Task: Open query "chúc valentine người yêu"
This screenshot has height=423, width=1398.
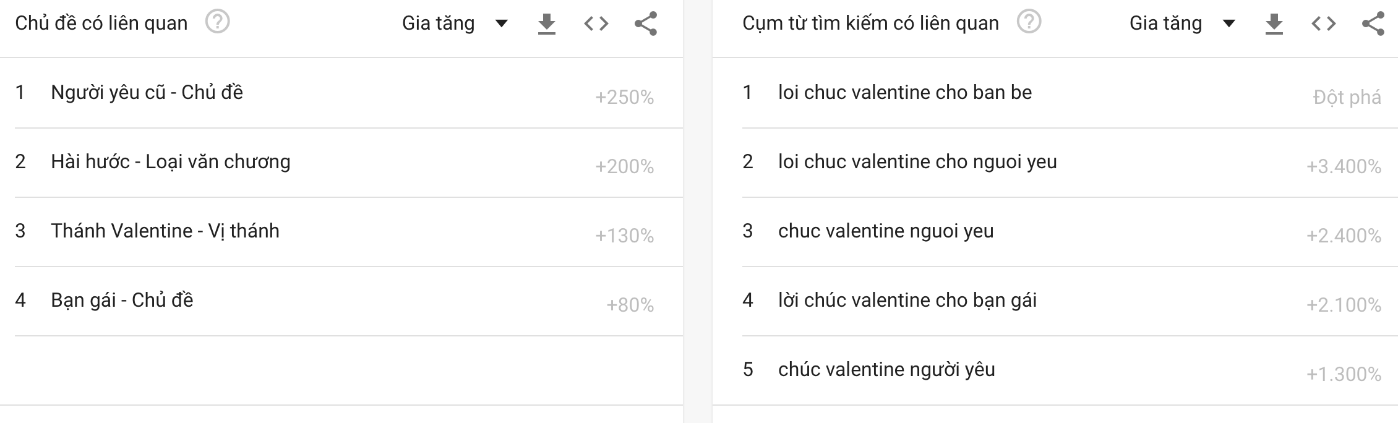Action: 886,370
